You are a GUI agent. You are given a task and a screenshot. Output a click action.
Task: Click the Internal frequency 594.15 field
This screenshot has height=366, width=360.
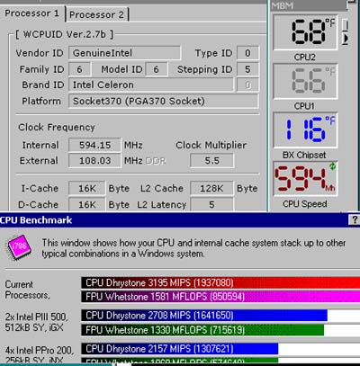pos(94,145)
